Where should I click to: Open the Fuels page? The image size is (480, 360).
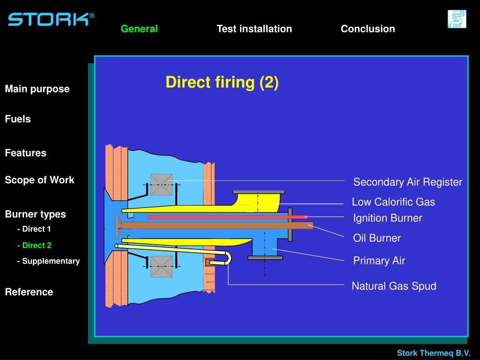pyautogui.click(x=18, y=119)
